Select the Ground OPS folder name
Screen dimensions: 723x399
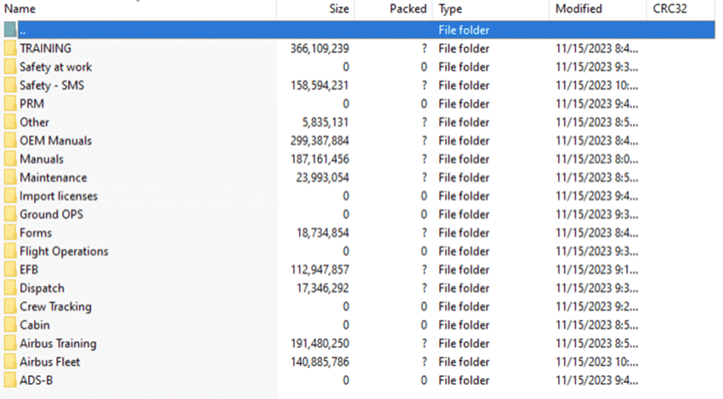tap(51, 215)
